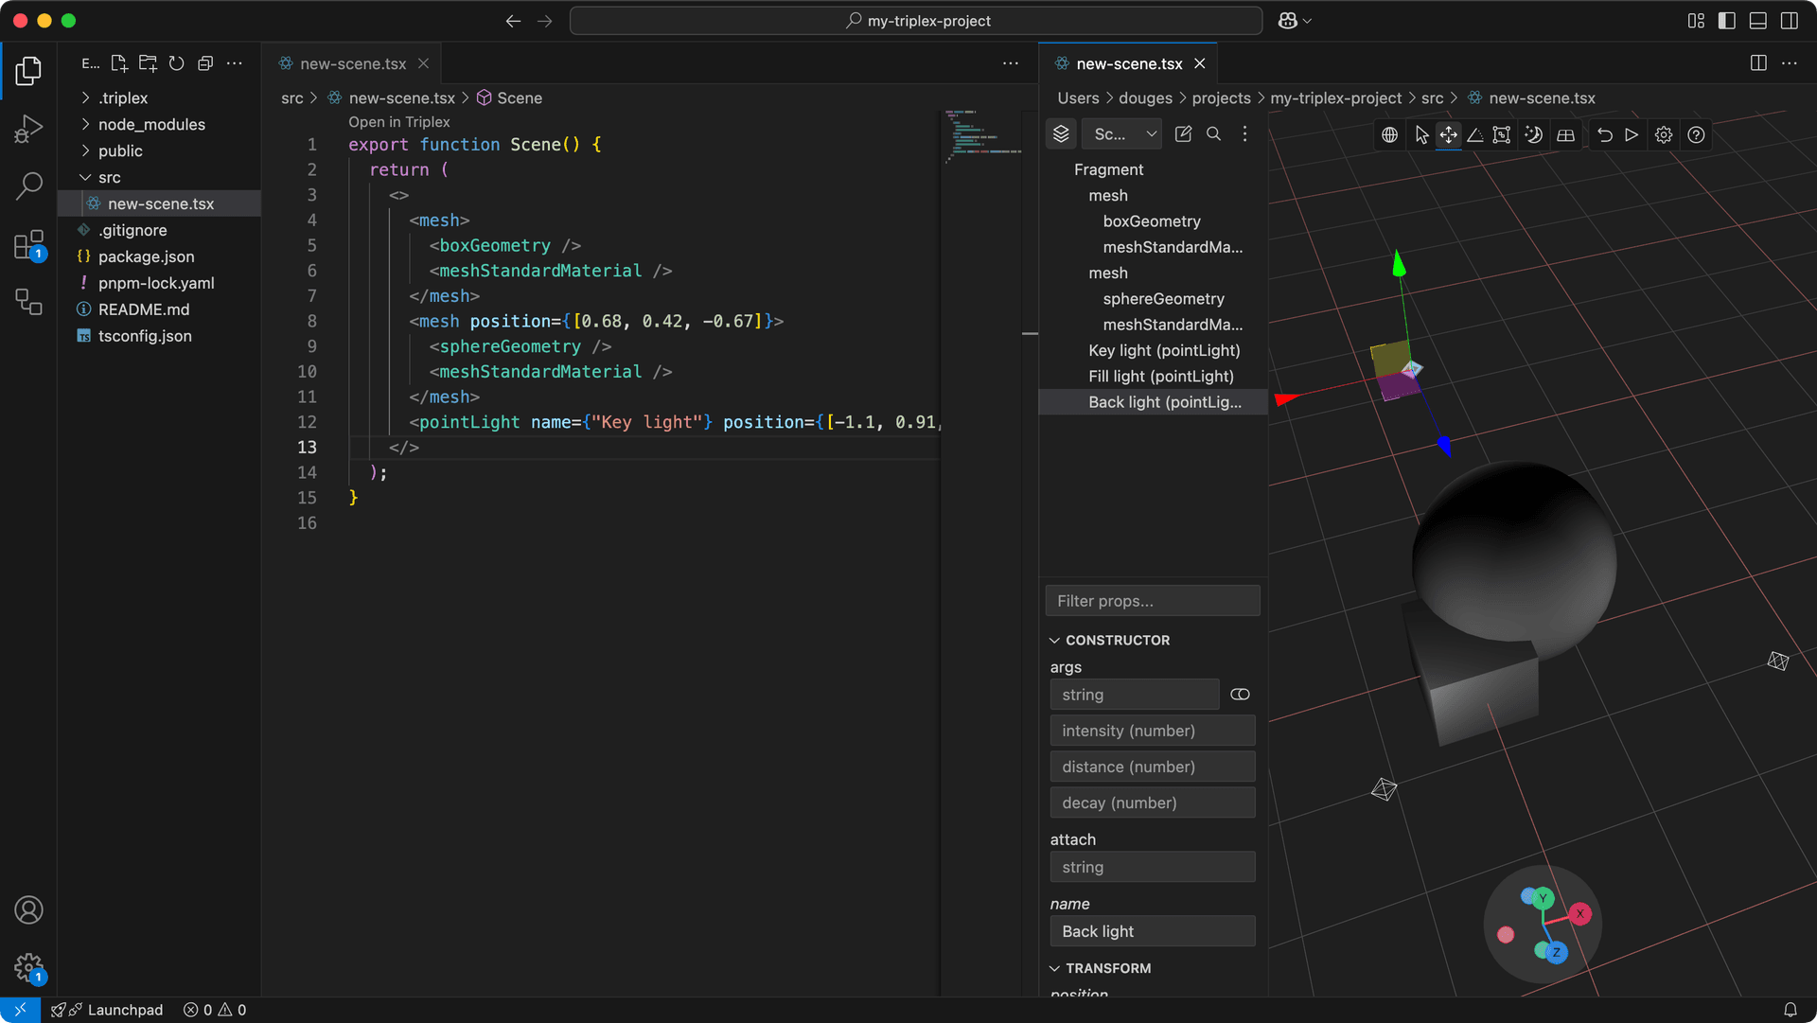The height and width of the screenshot is (1023, 1817).
Task: Select the rotate tool in viewport toolbar
Action: [1475, 135]
